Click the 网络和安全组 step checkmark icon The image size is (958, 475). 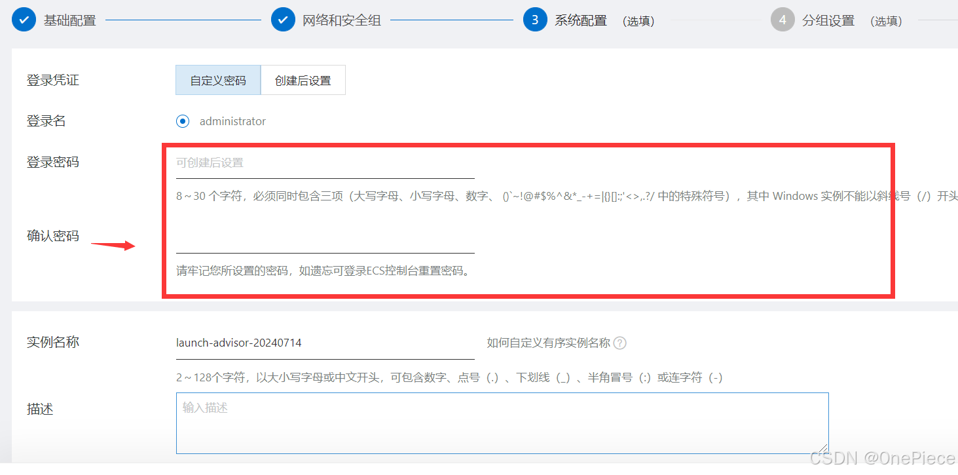(x=283, y=20)
